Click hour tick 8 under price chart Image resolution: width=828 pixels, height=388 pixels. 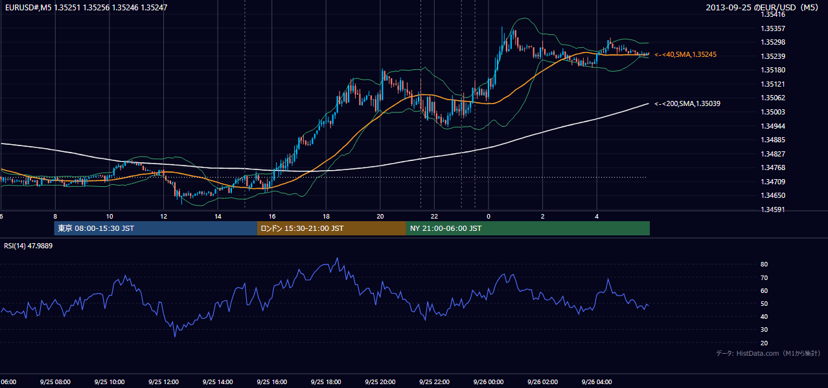point(55,217)
